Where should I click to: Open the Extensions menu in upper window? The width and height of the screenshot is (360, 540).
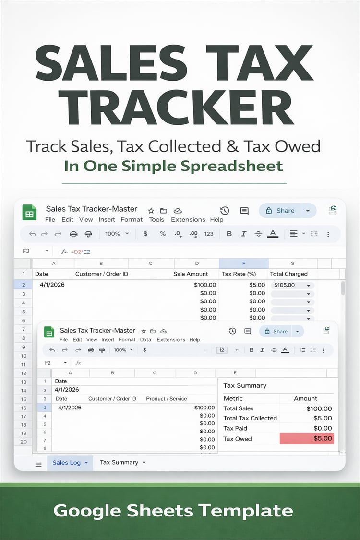click(188, 219)
